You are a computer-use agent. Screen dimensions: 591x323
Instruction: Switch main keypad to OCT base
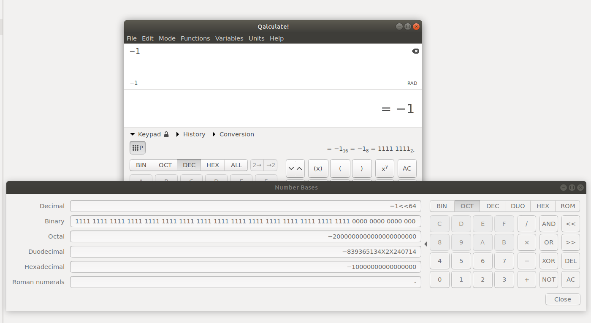click(165, 165)
